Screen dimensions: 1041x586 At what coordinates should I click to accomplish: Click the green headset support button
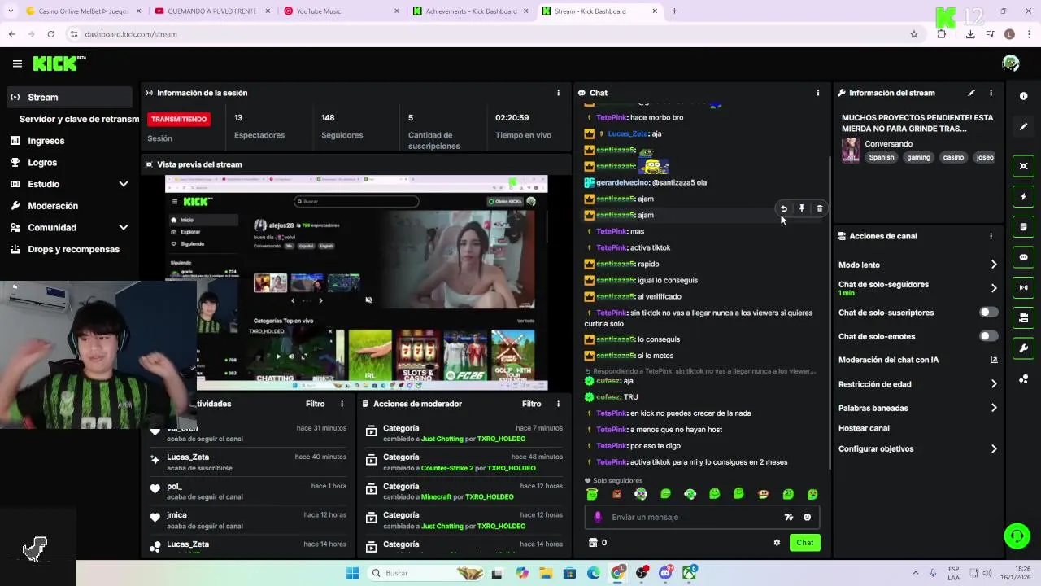pyautogui.click(x=1017, y=536)
